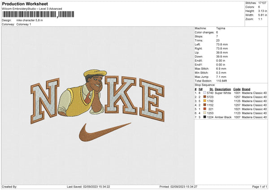Screen dimensions: 269x190
Task: Click the 1253 cream color swatch
Action: (204, 113)
